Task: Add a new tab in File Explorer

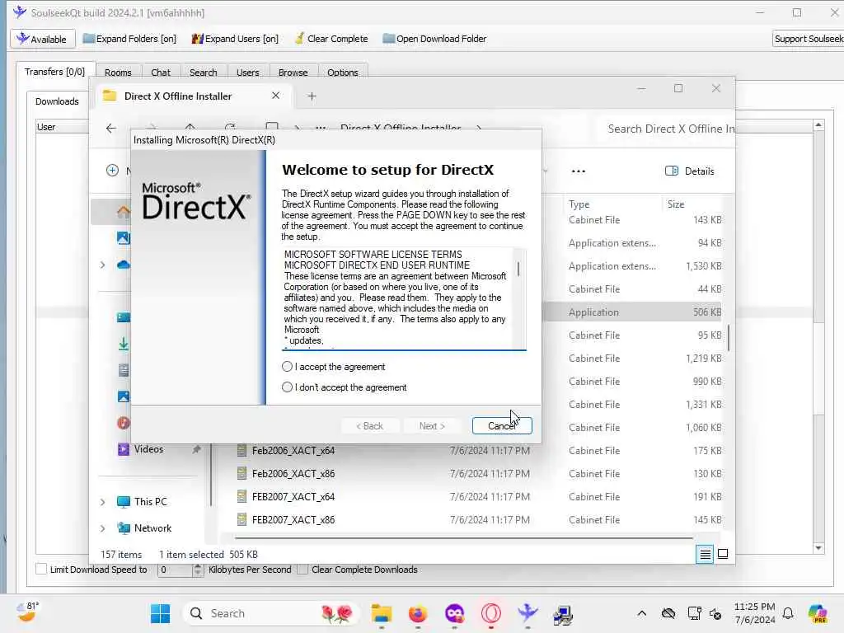Action: (312, 96)
